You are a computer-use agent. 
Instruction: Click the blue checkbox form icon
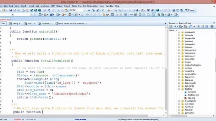(x=126, y=14)
